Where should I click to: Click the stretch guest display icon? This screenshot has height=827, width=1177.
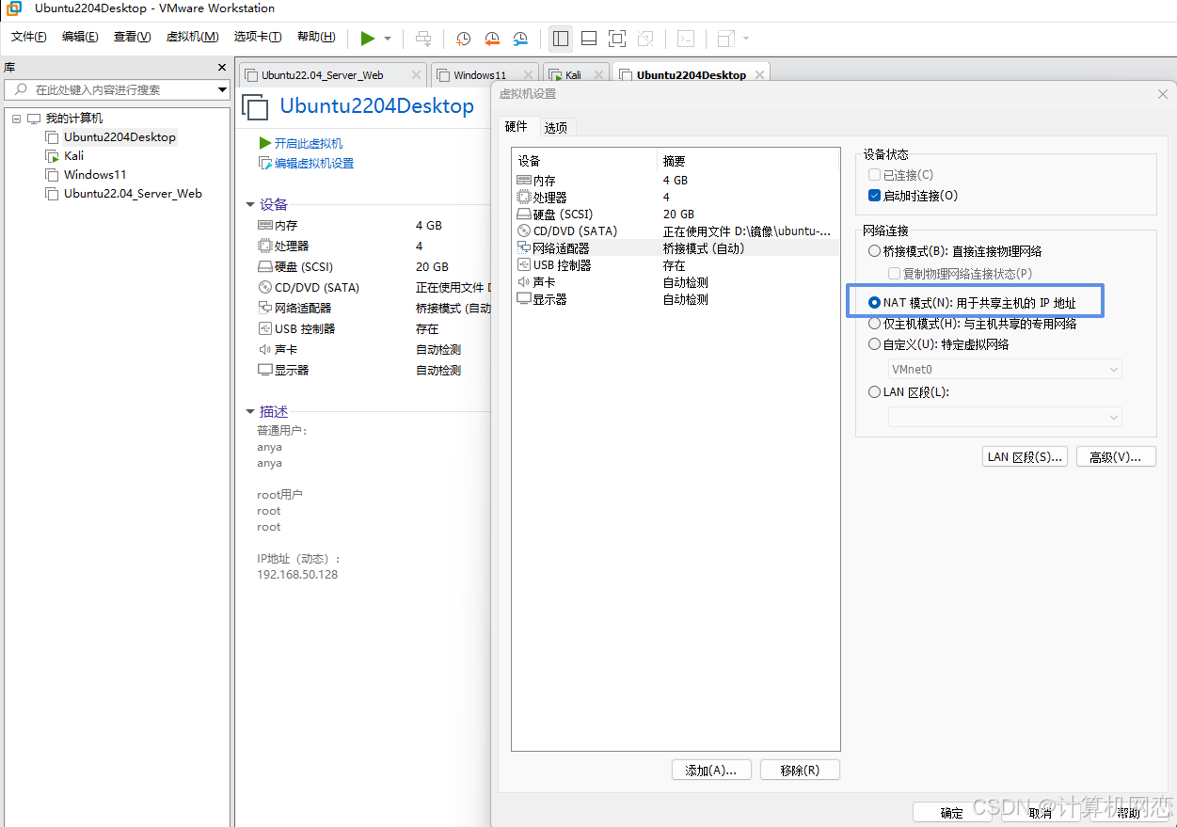[725, 39]
